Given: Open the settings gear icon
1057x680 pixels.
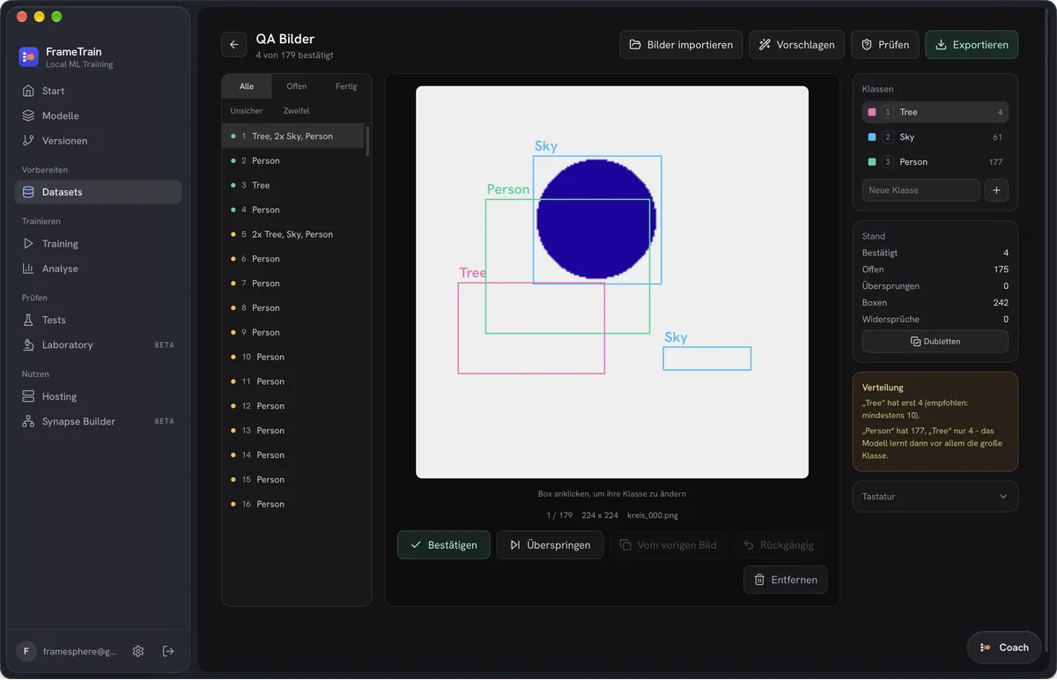Looking at the screenshot, I should click(x=138, y=651).
